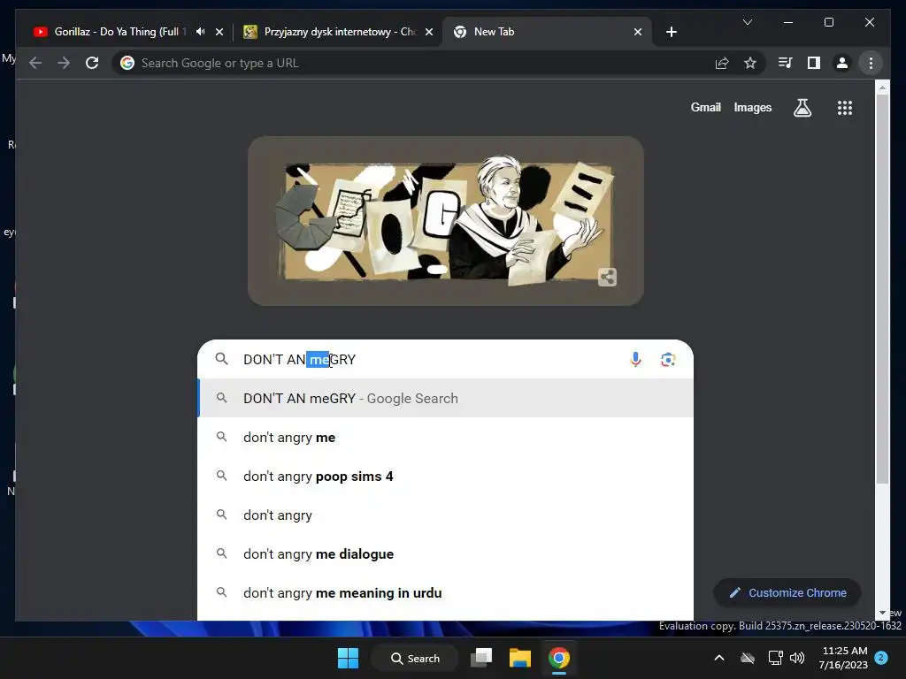This screenshot has width=906, height=679.
Task: Open Gmail link
Action: pos(705,107)
